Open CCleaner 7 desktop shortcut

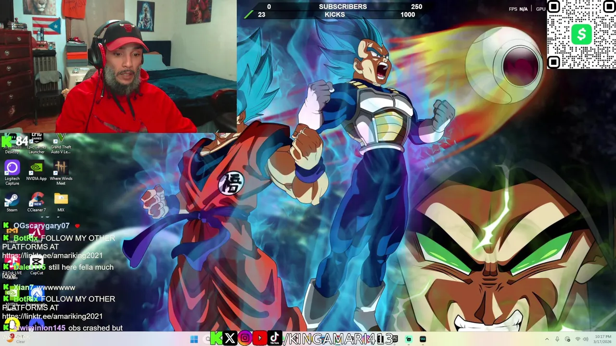pyautogui.click(x=37, y=203)
